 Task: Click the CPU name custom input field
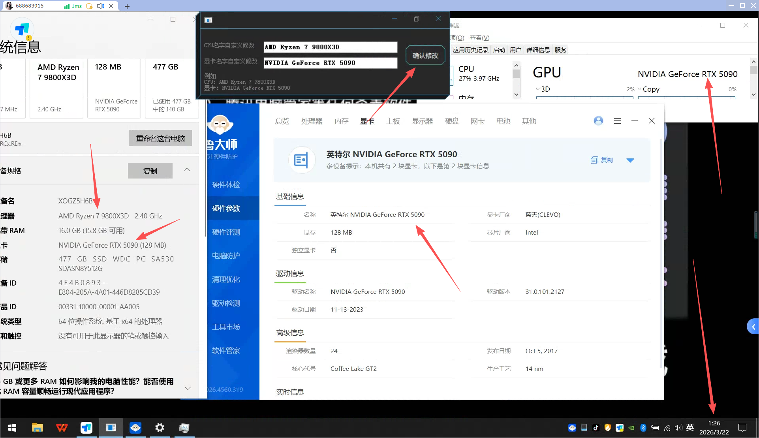pos(331,47)
